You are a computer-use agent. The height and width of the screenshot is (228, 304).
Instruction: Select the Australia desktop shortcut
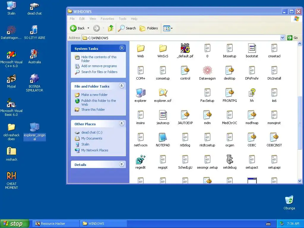coord(34,54)
